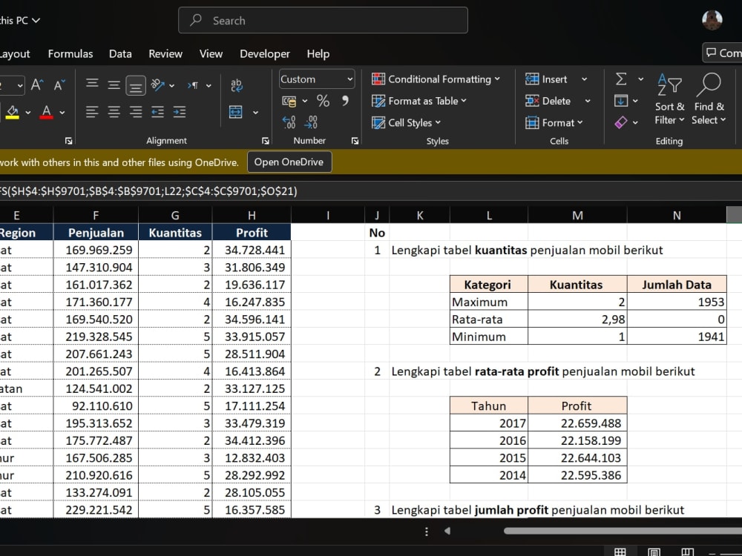Click the Search box
Viewport: 742px width, 556px height.
[x=323, y=20]
